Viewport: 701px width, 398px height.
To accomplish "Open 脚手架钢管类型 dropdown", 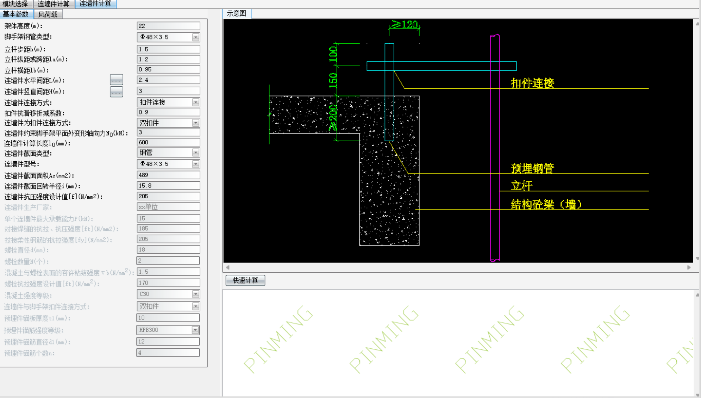I will click(196, 37).
